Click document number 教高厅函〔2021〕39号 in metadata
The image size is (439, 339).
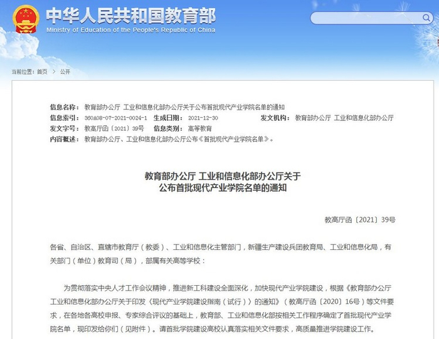114,128
